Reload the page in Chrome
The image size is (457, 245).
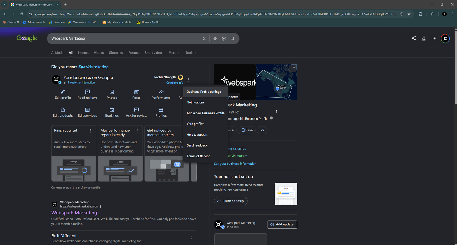tap(21, 14)
